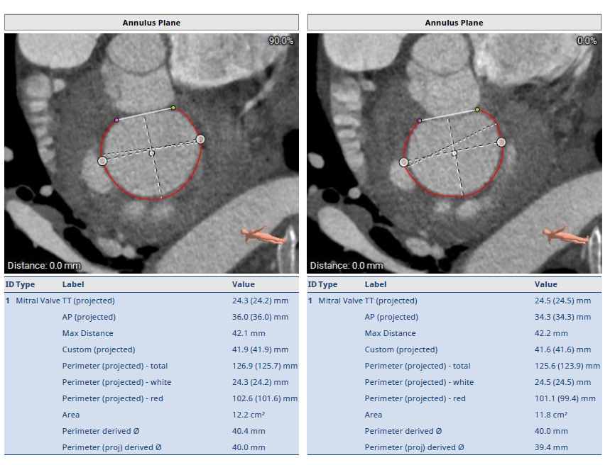Sort by Value column in 90.0% measurement table

click(243, 284)
